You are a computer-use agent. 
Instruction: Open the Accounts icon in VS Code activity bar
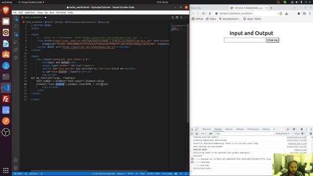pyautogui.click(x=16, y=160)
